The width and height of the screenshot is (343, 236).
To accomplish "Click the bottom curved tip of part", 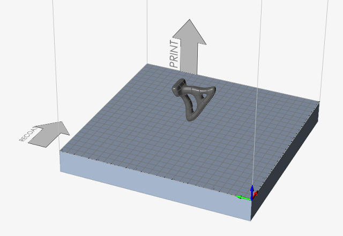I will [x=190, y=117].
